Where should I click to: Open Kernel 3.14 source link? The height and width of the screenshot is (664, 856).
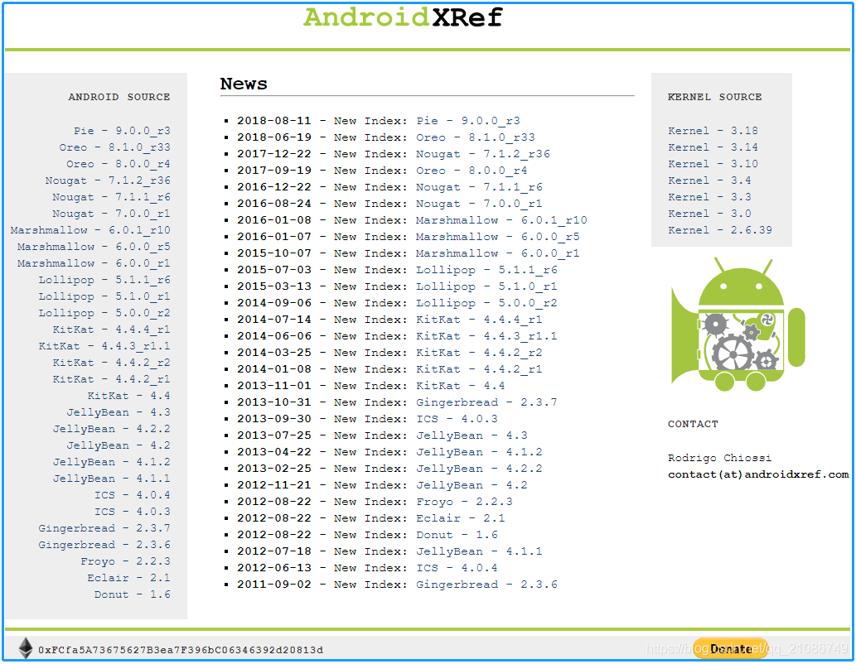713,147
